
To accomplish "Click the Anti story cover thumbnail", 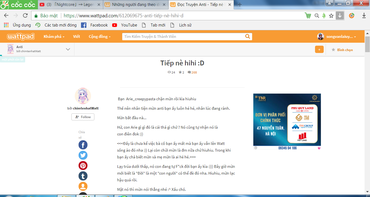I will click(x=10, y=49).
